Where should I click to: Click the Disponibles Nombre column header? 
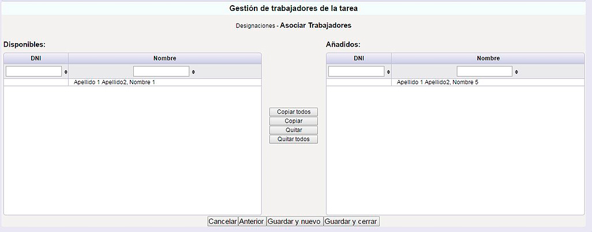(x=165, y=58)
